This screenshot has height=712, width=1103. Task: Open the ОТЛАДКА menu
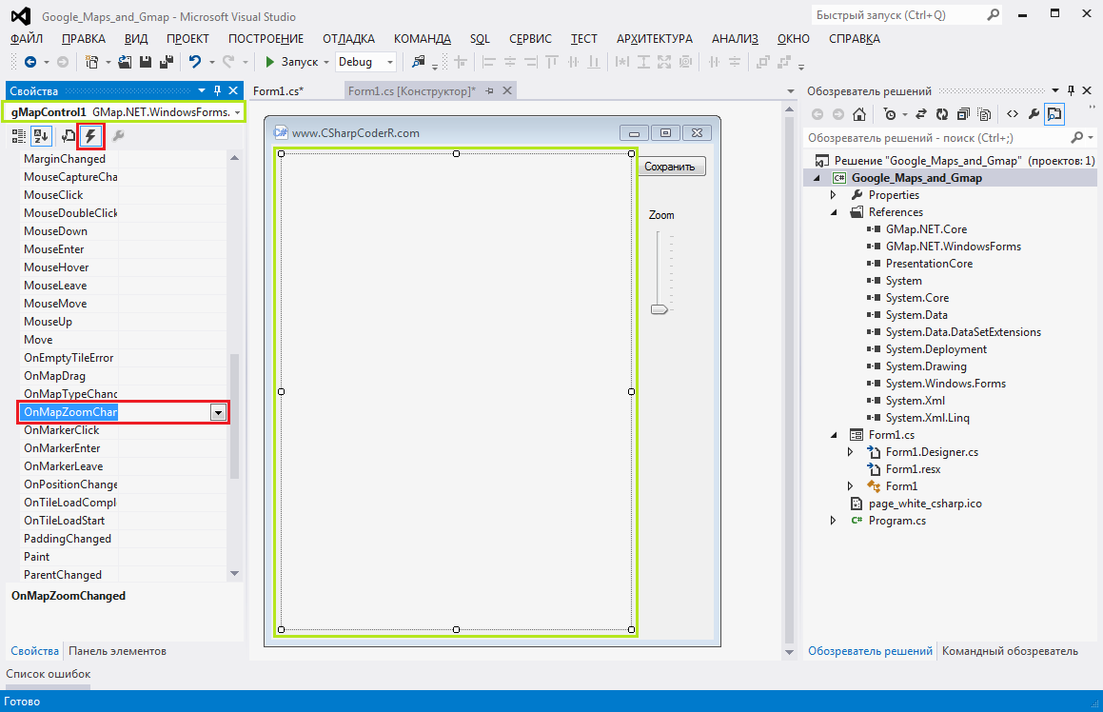348,38
